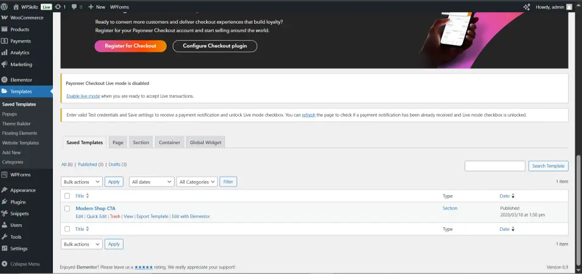Click the plus icon beside New
This screenshot has width=582, height=274.
point(91,7)
